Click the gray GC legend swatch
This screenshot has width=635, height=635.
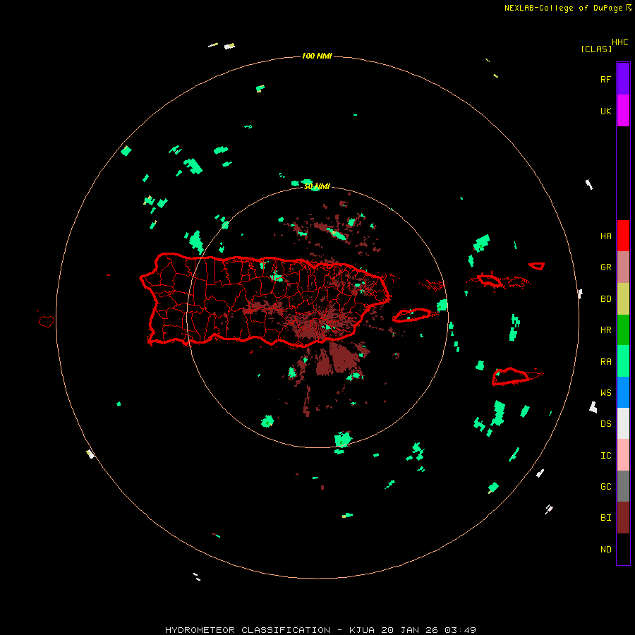click(x=623, y=486)
